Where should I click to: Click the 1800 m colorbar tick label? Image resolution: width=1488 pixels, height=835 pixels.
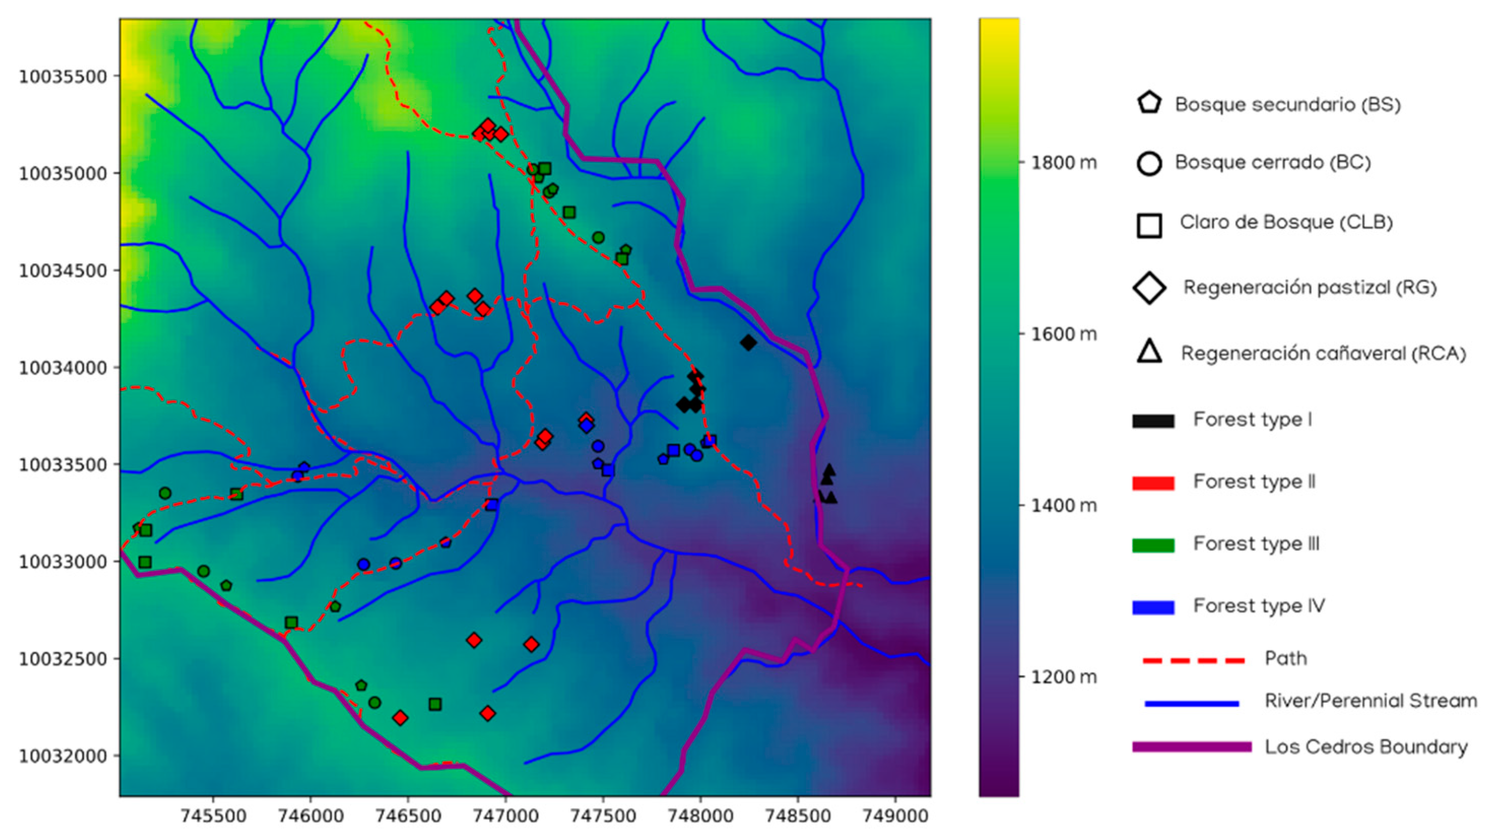1064,163
